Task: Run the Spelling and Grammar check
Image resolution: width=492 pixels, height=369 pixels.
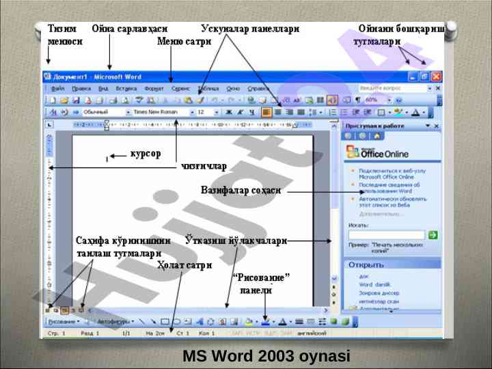Action: pos(139,100)
